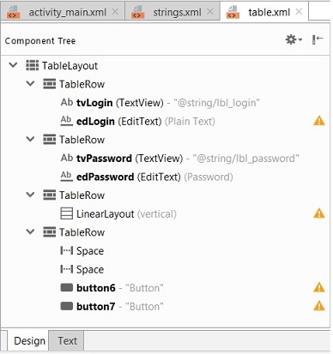Collapse the root TableLayout node
333x354 pixels.
[x=13, y=65]
